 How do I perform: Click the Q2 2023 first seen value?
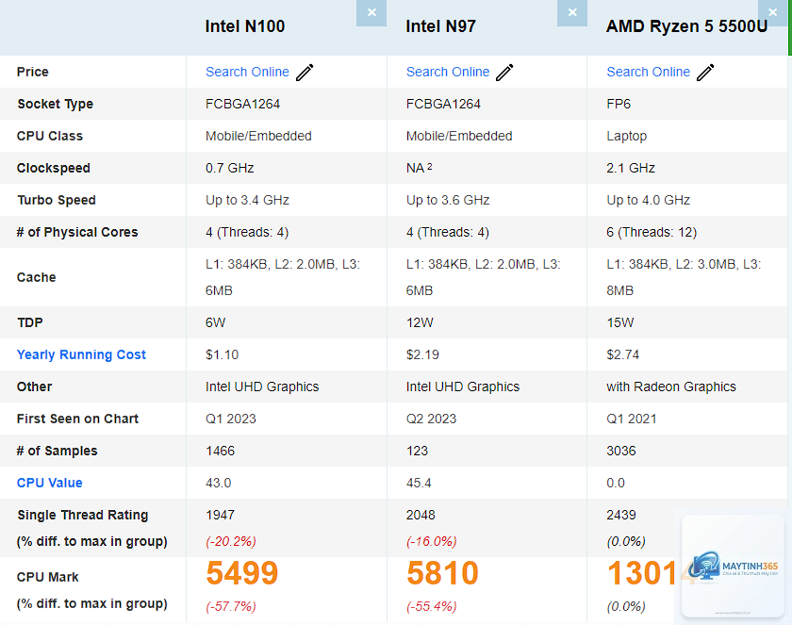(x=432, y=419)
